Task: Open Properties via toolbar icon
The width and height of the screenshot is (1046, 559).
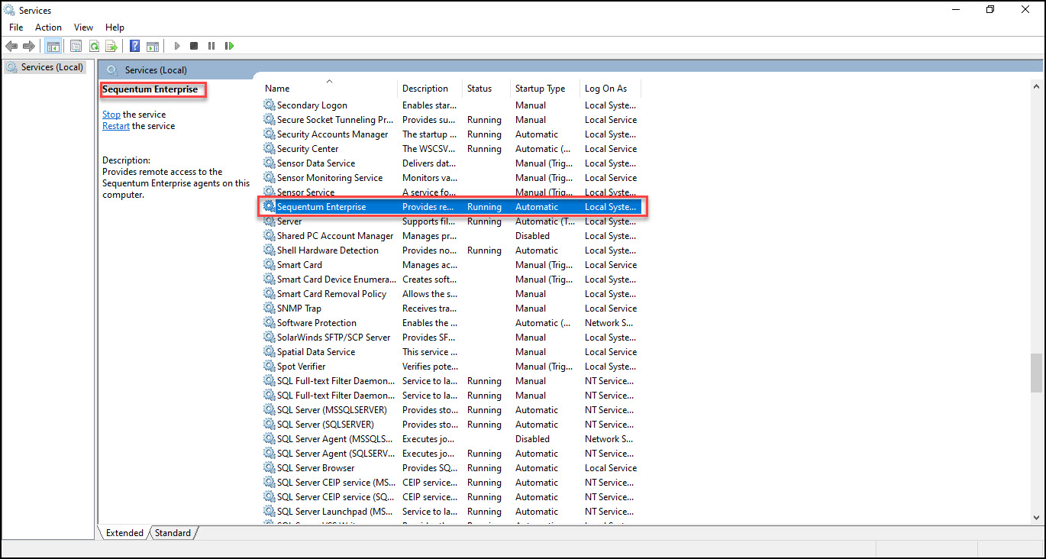Action: pos(76,46)
